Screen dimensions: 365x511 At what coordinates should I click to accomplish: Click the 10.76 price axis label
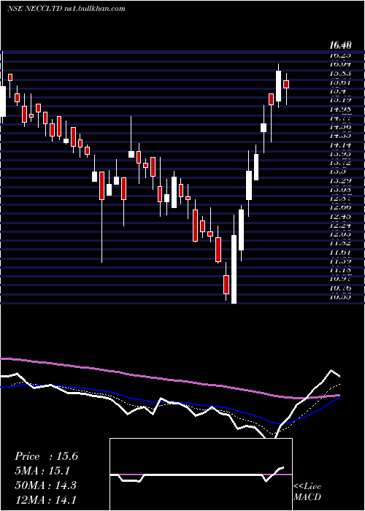click(340, 288)
